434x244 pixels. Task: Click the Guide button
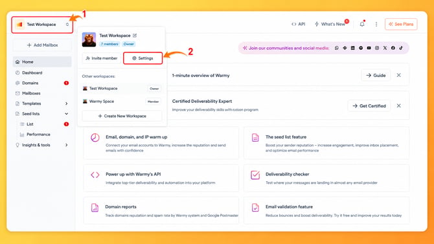click(x=376, y=75)
